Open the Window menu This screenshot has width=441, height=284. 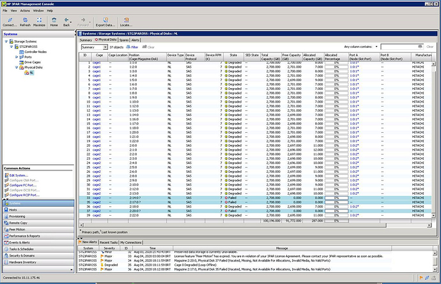coord(38,11)
